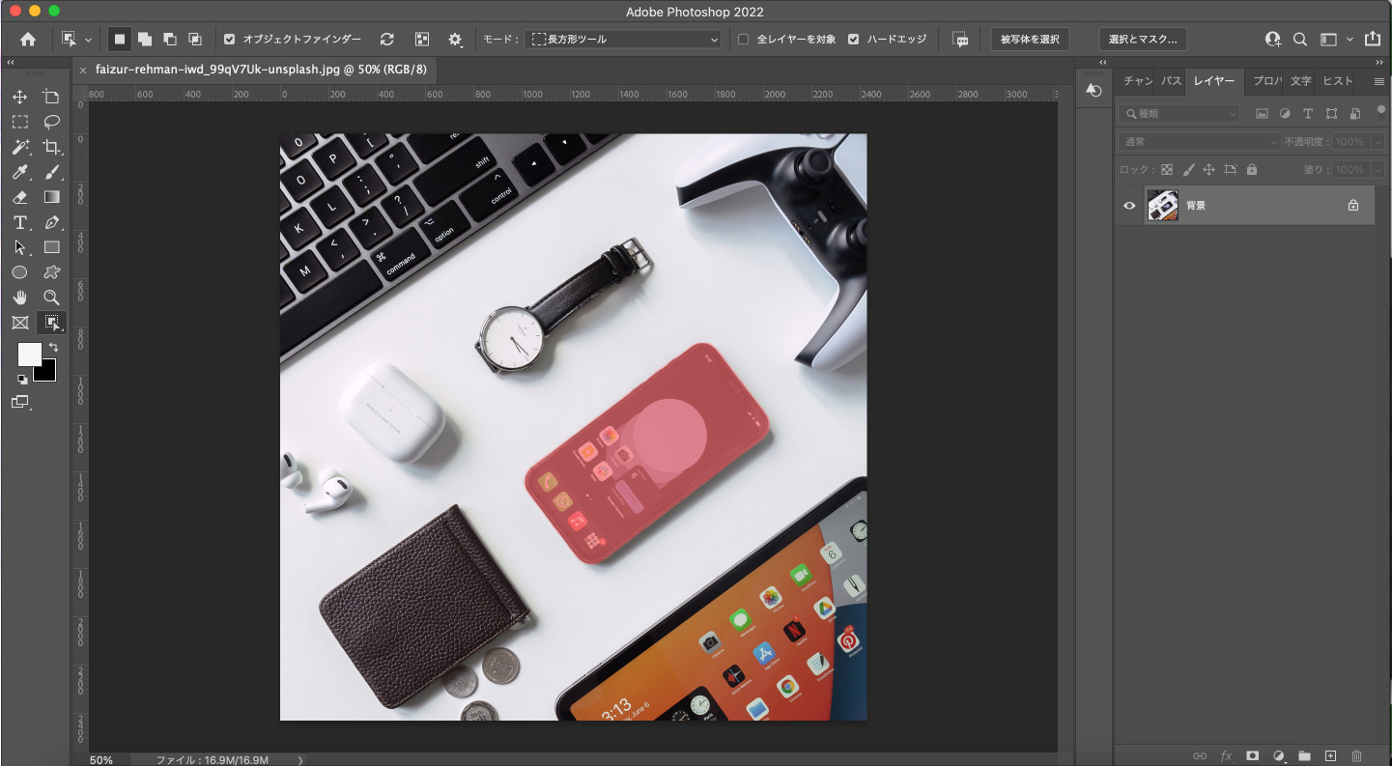Select the Gradient tool
The width and height of the screenshot is (1392, 766).
52,197
